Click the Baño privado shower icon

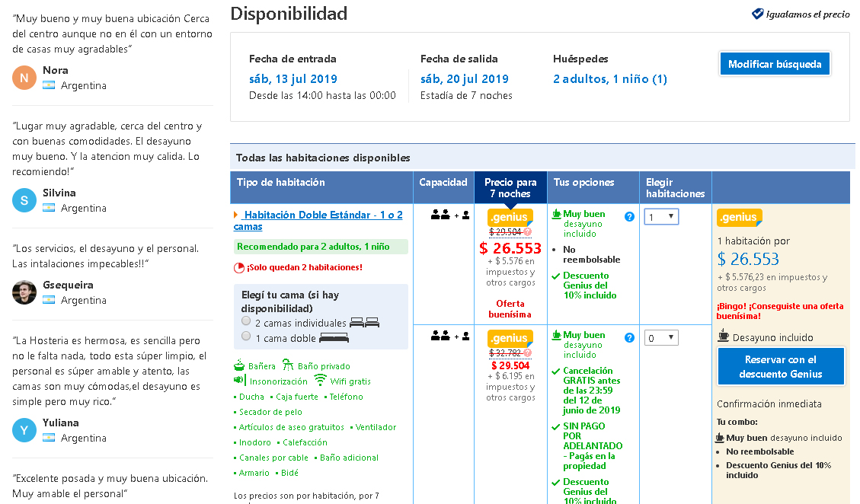click(x=288, y=365)
